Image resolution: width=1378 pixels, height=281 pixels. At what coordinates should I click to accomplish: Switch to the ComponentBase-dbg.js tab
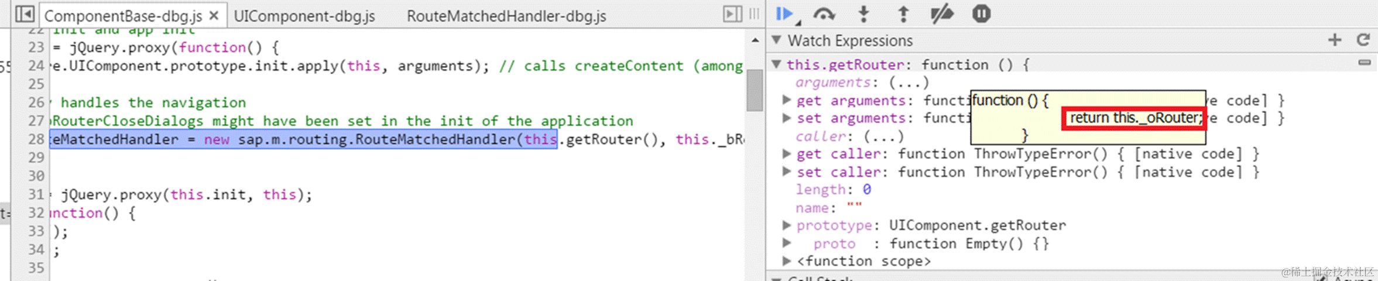123,16
